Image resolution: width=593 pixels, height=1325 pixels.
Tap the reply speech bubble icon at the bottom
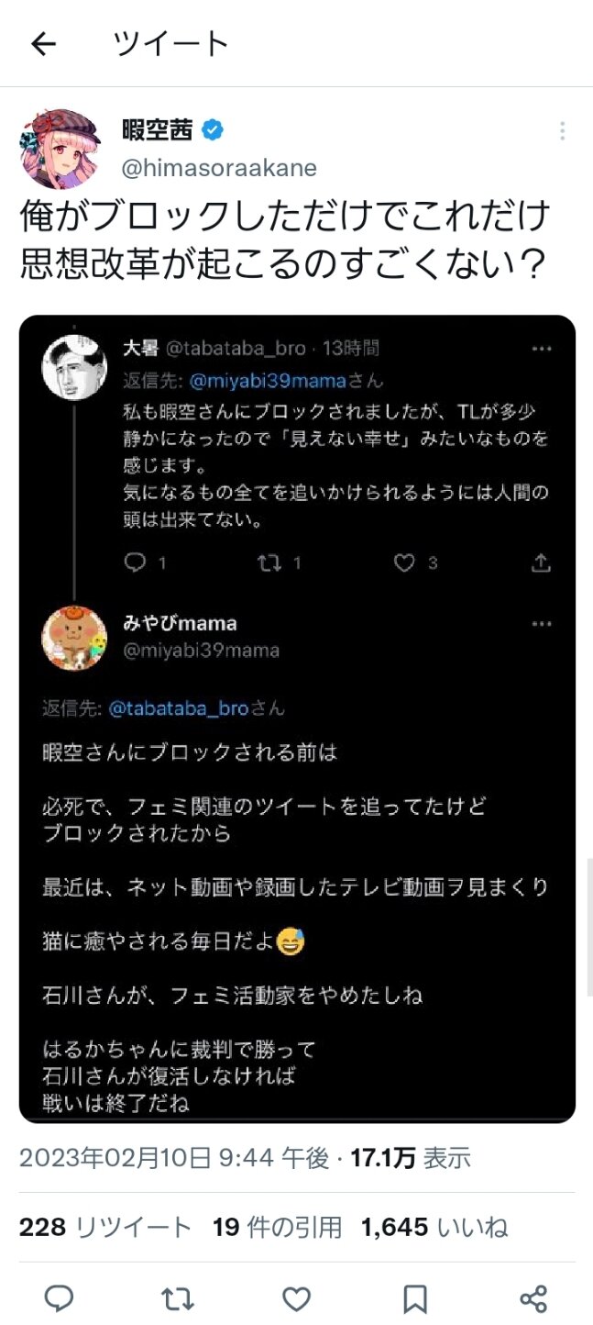click(60, 1298)
